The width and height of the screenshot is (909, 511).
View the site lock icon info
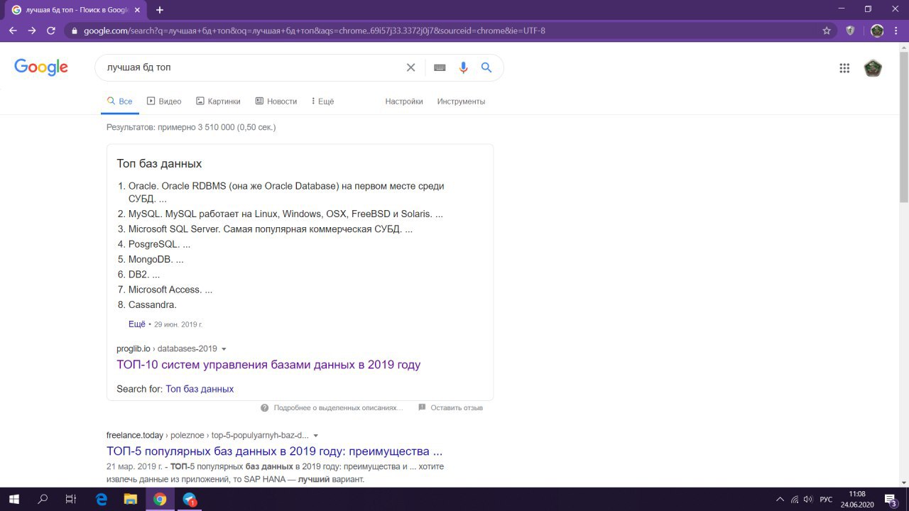coord(74,31)
